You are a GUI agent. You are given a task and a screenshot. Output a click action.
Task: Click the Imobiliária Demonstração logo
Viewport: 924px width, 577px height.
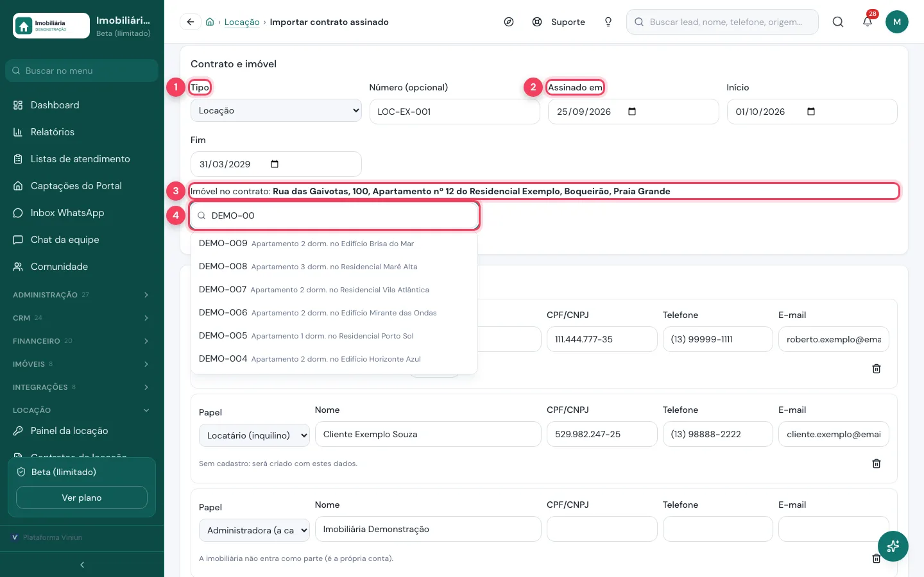point(51,26)
